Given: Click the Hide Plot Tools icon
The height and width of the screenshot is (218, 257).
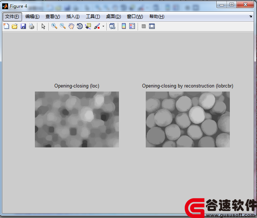Looking at the screenshot, I should 144,26.
